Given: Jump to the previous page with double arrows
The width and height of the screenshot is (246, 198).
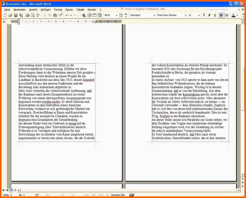Looking at the screenshot, I should coord(243,179).
